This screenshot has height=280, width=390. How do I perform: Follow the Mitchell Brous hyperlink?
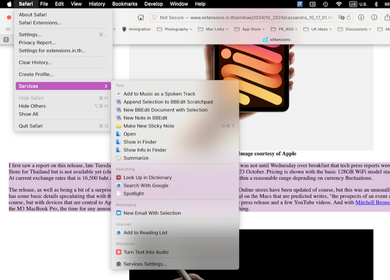pyautogui.click(x=373, y=202)
